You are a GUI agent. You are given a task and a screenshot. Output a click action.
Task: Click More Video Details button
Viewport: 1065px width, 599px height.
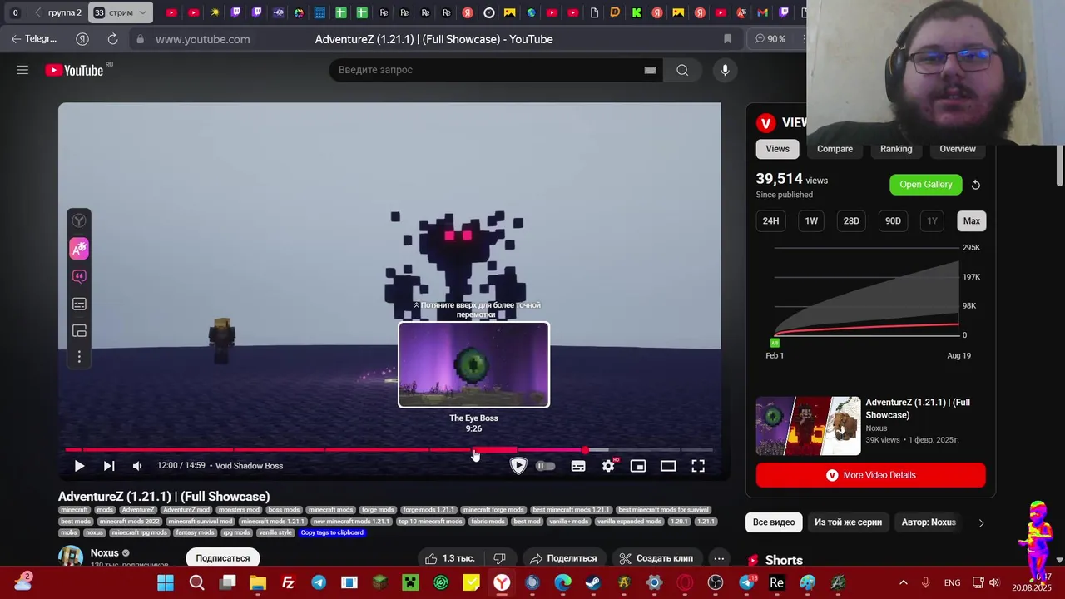pos(870,475)
